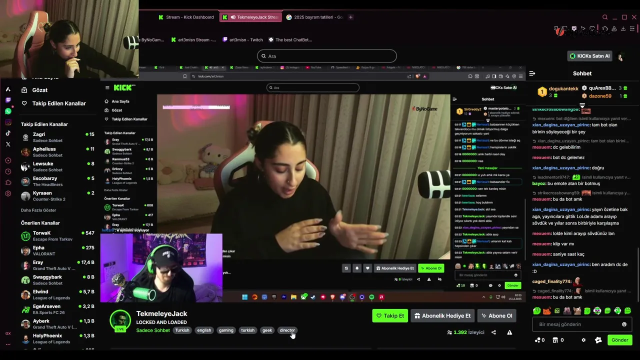Open WhatsApp in the browser sidebar
The image size is (640, 360).
pos(8,111)
